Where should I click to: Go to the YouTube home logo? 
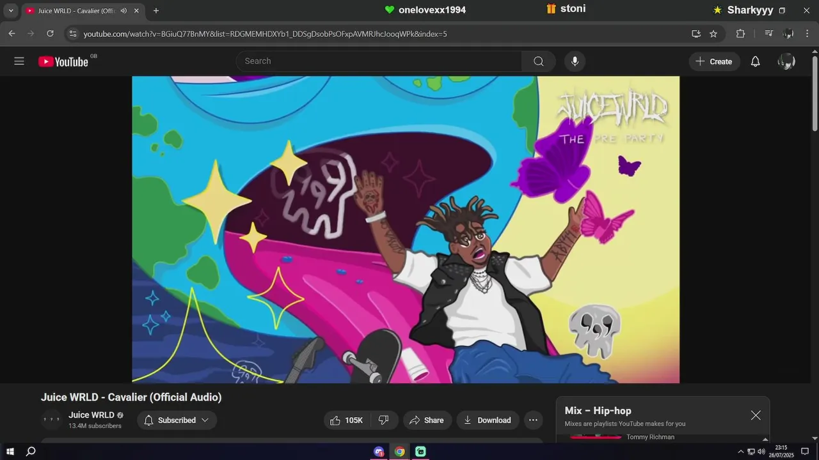63,61
